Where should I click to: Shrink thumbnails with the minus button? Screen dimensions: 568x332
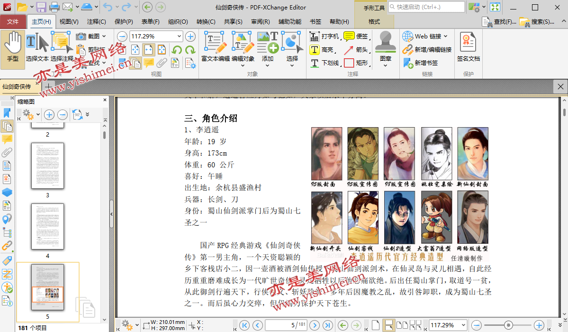click(x=63, y=115)
